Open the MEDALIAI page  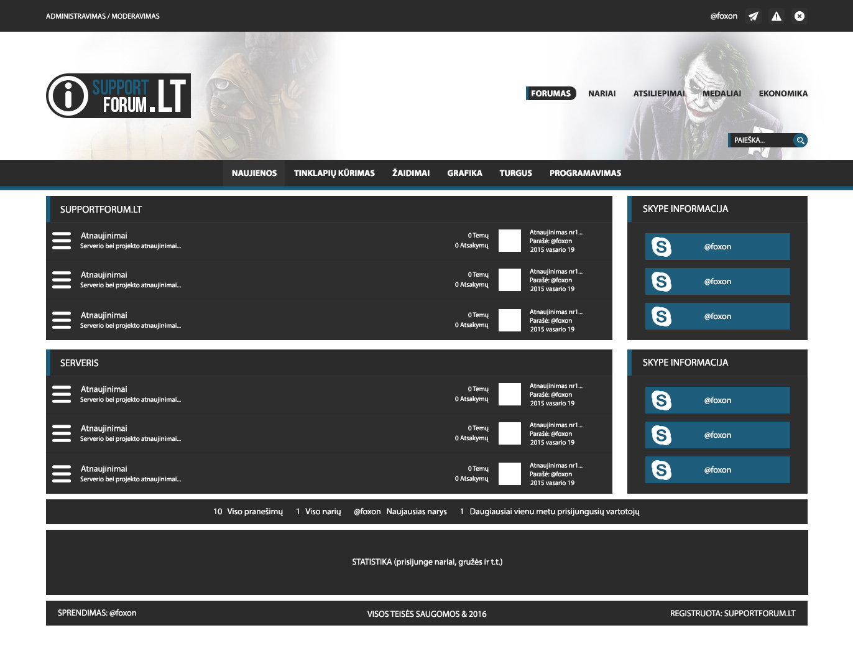(721, 93)
